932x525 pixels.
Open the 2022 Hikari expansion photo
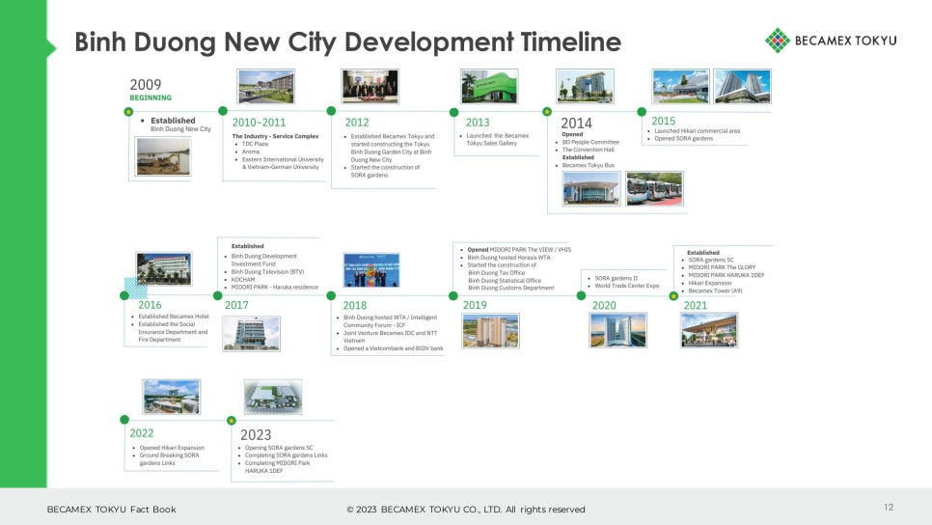(x=172, y=397)
